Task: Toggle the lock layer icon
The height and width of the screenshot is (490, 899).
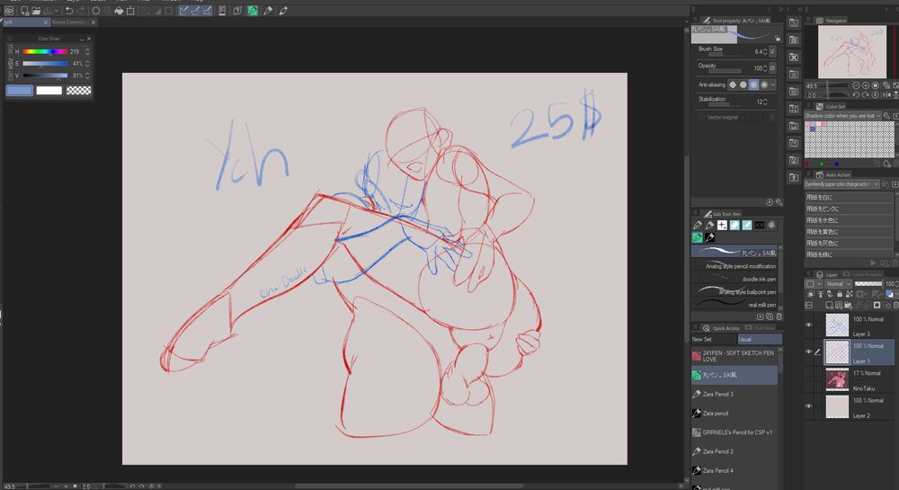Action: (840, 294)
